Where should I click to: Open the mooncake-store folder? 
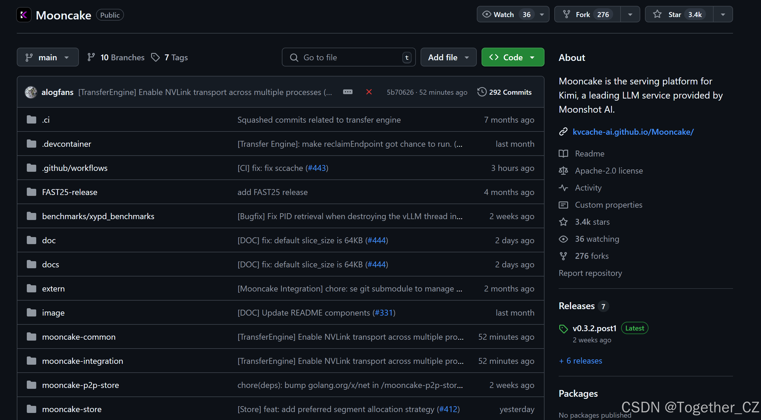point(72,409)
